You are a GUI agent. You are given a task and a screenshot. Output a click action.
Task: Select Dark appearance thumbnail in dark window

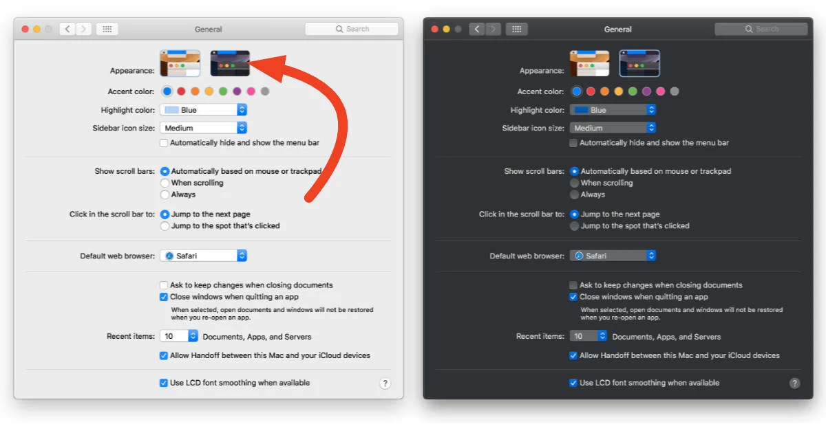click(x=639, y=63)
